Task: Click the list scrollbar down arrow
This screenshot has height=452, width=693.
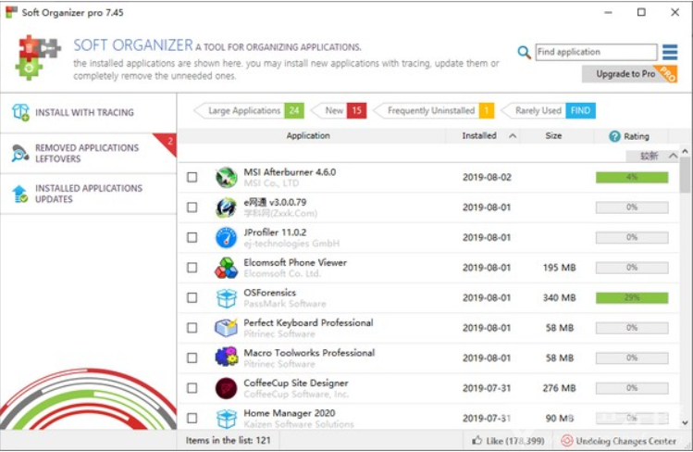Action: 685,422
